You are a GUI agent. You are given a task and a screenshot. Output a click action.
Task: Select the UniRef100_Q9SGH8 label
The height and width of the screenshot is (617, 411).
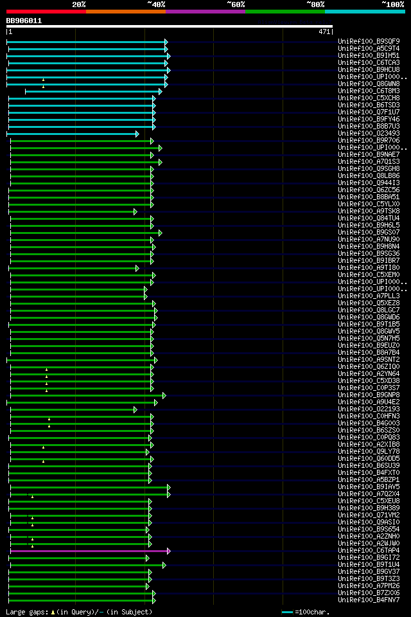[x=369, y=169]
